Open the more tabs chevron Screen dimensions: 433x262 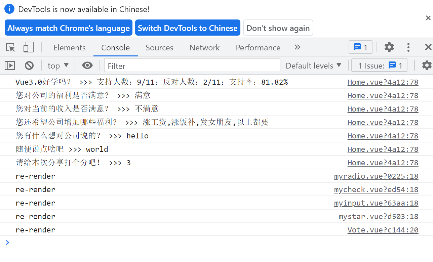click(297, 47)
